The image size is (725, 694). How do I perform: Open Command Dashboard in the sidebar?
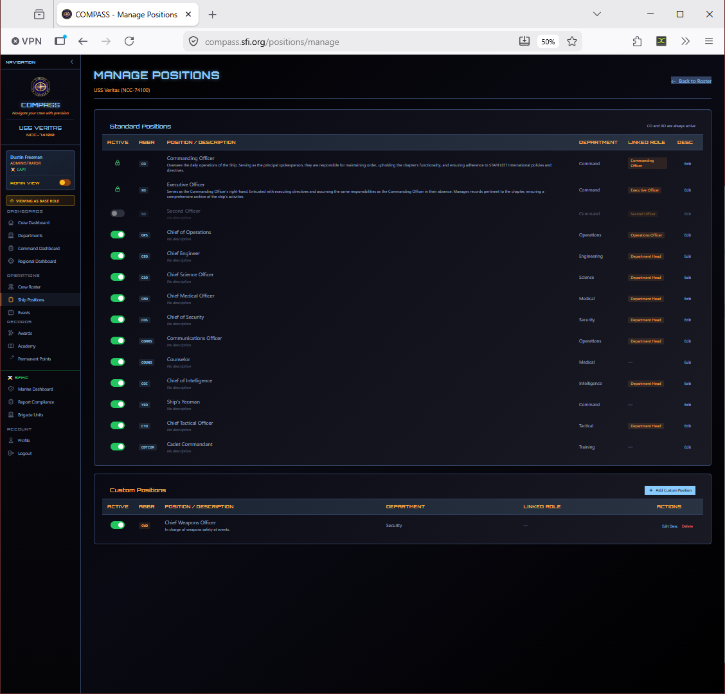click(x=39, y=248)
